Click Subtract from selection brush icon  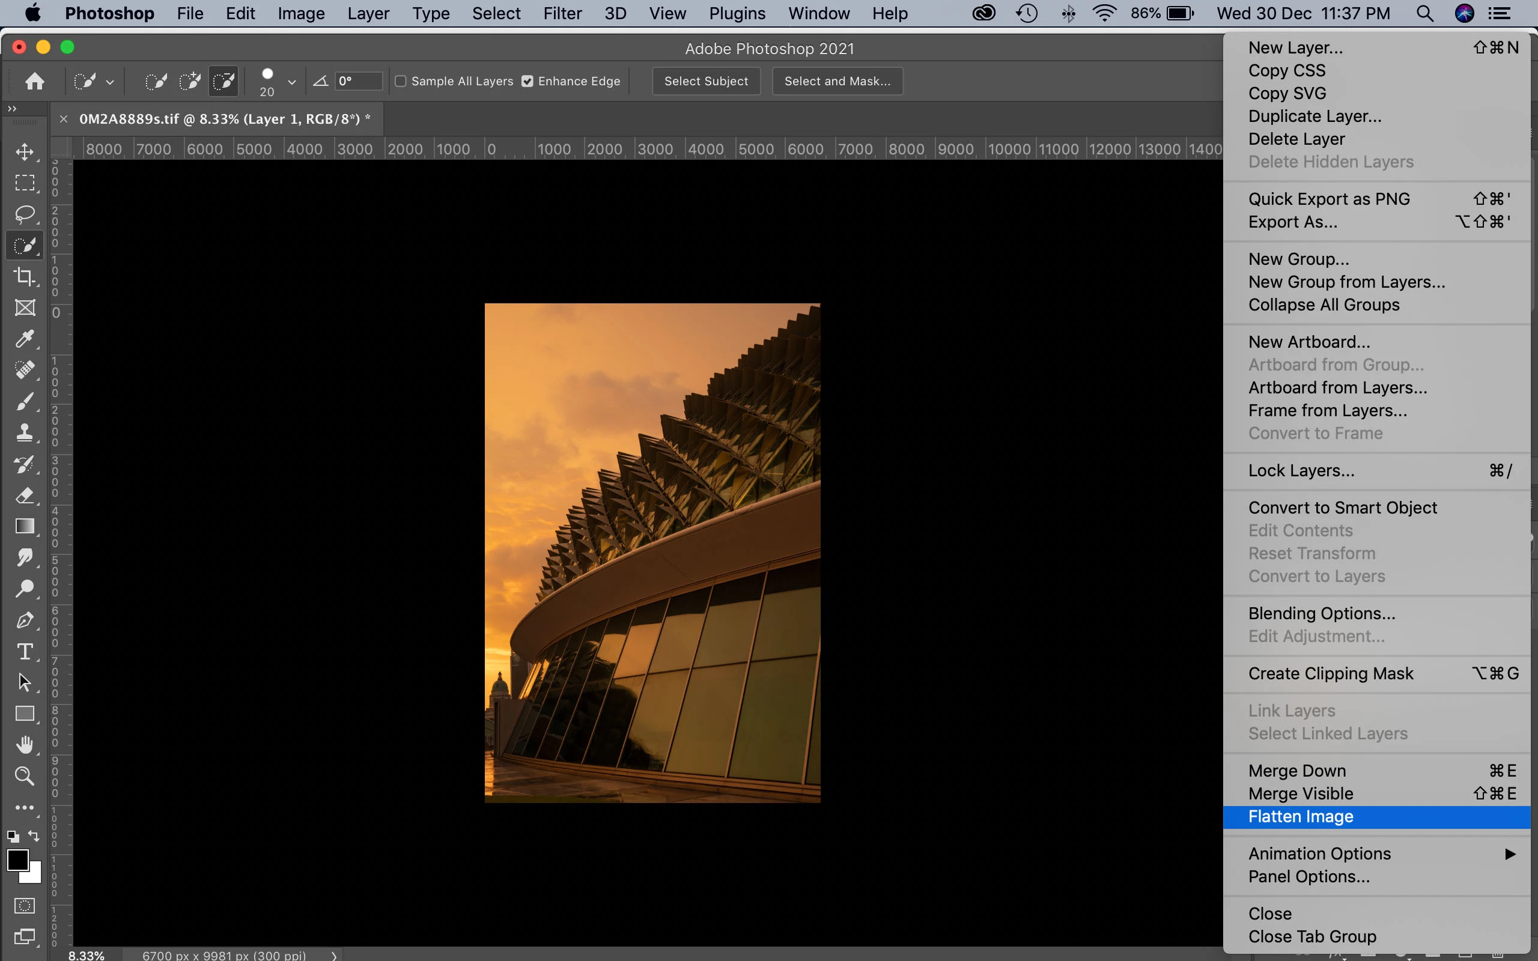(x=223, y=81)
